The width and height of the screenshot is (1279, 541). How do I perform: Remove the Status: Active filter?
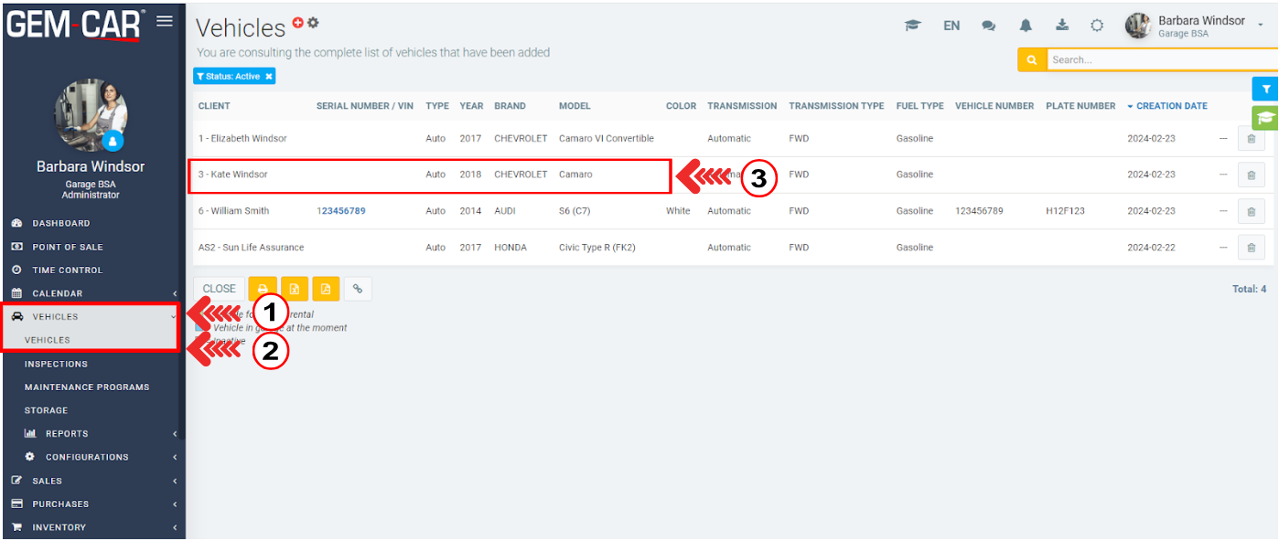269,77
